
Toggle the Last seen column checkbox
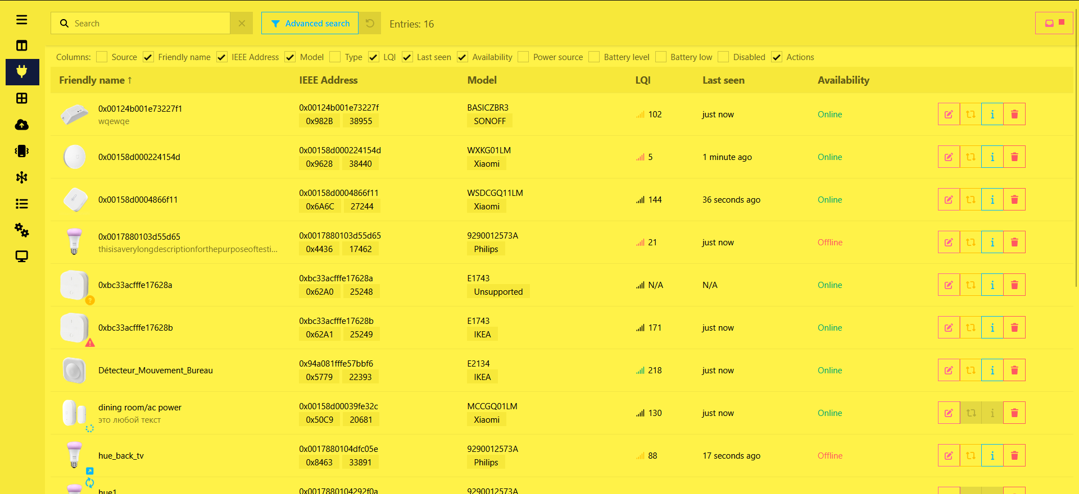coord(407,57)
